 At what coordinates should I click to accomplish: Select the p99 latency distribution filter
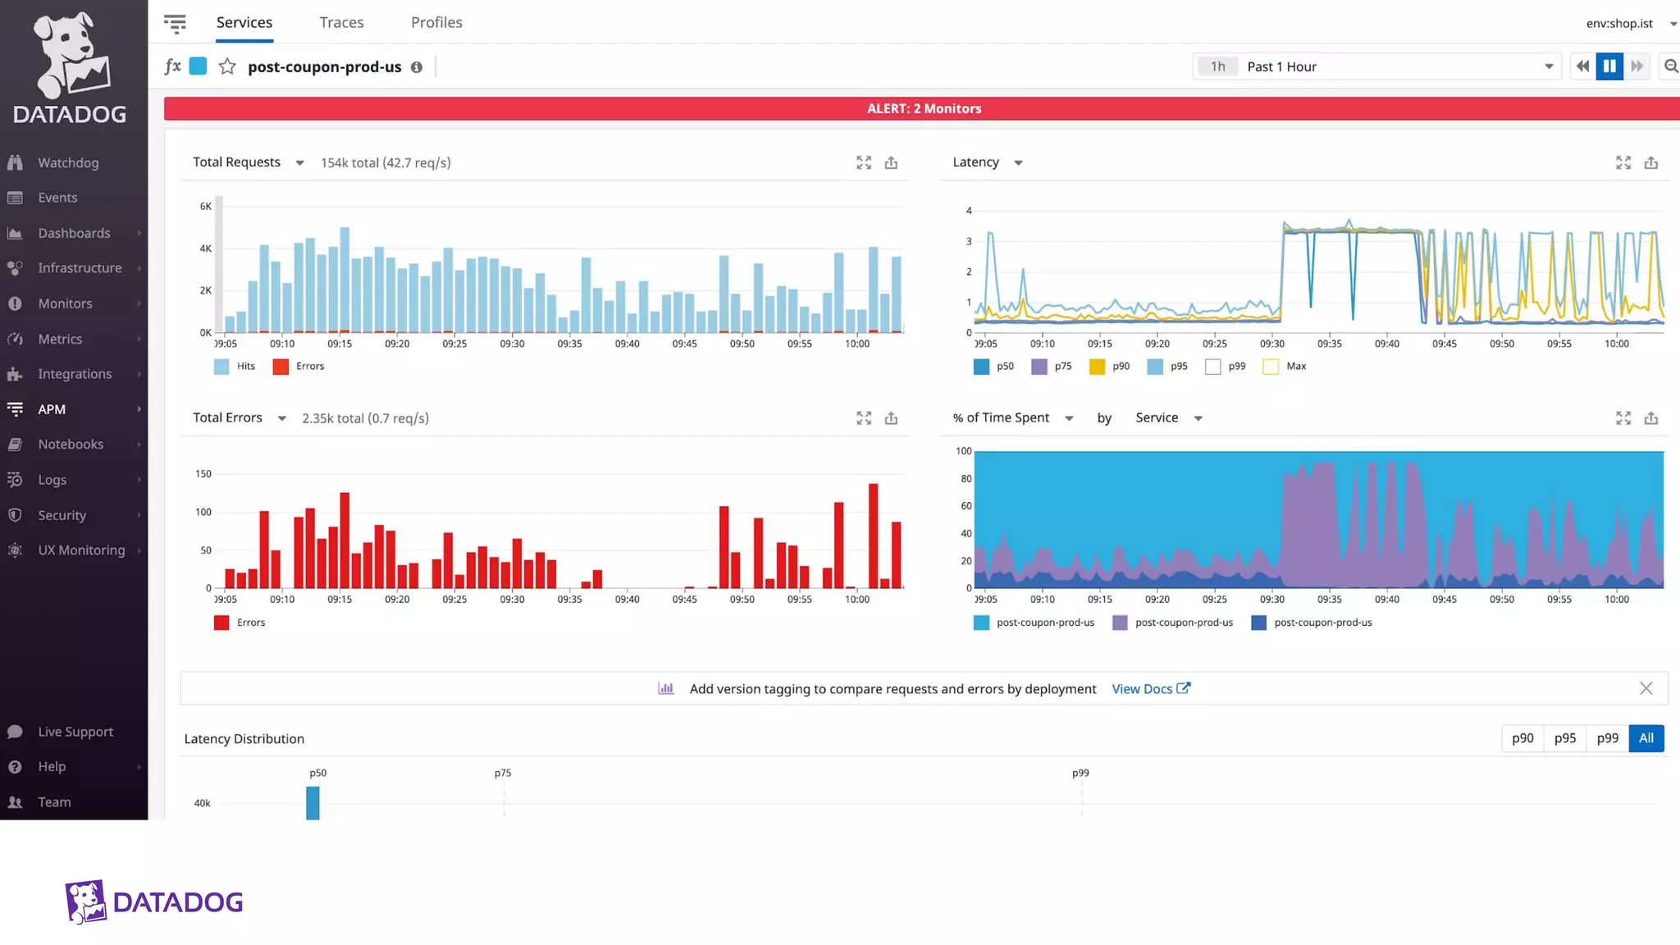point(1608,738)
